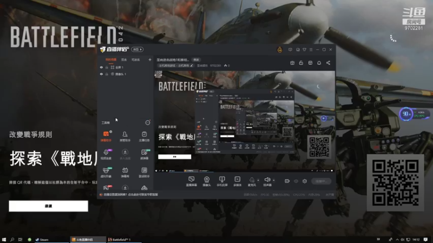Open the message icon in the title bar
Screen dimensions: 433x243
click(290, 50)
